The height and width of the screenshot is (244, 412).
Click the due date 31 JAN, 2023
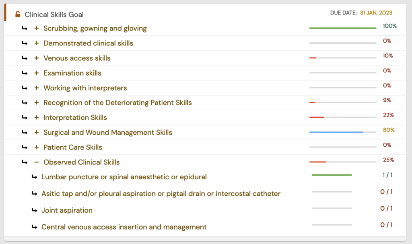click(x=376, y=12)
